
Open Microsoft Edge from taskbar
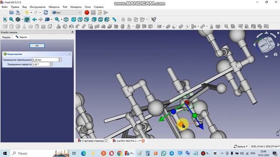click(x=84, y=153)
